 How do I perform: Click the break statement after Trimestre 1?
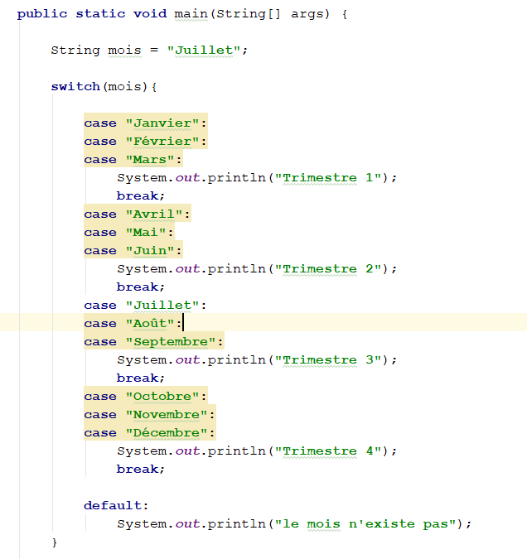[x=141, y=195]
